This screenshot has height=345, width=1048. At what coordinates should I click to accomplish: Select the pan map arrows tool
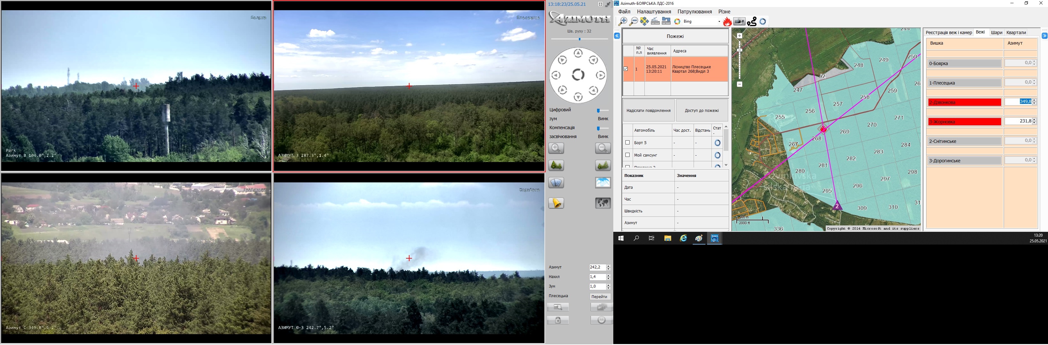click(645, 22)
